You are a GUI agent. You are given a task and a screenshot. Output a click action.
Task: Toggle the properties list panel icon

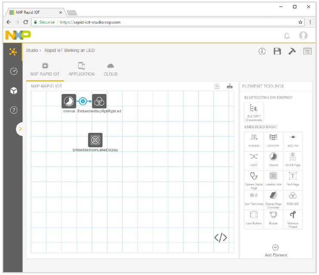pos(307,51)
